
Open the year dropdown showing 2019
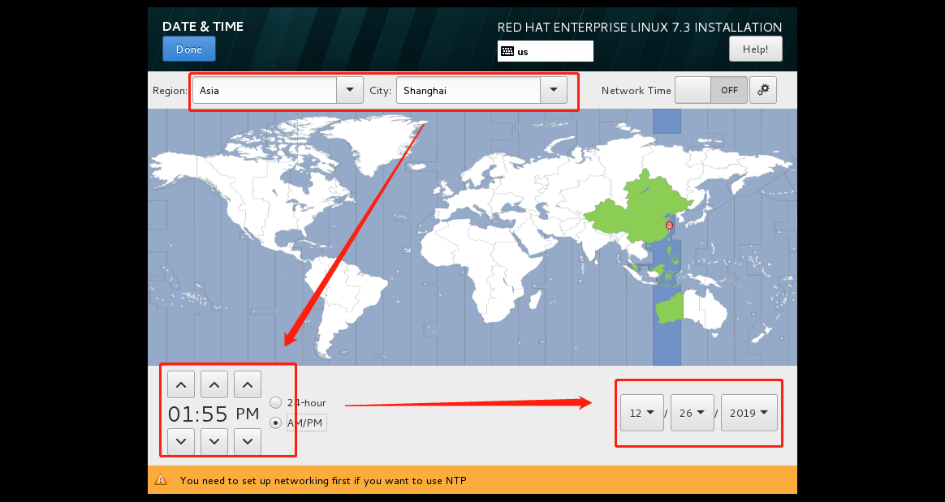pyautogui.click(x=749, y=413)
